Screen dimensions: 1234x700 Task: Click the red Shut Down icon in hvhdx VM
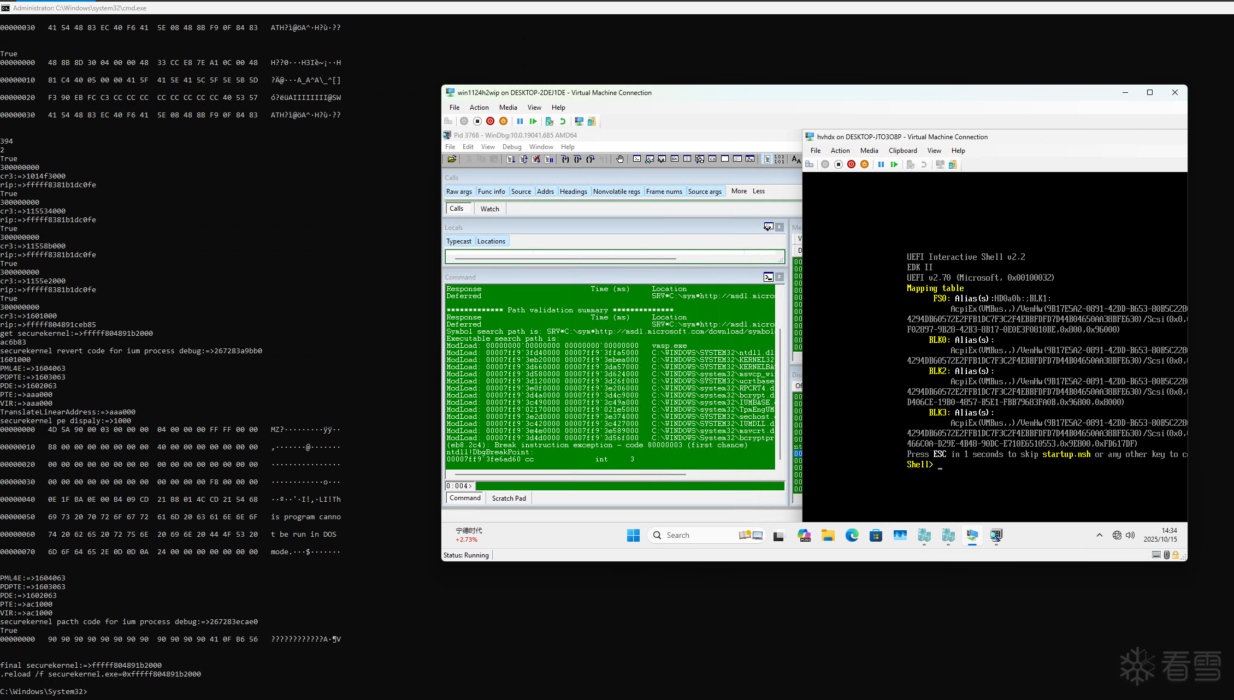(x=851, y=164)
